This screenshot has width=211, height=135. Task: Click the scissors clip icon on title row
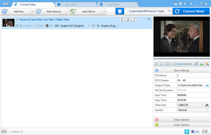tap(128, 20)
